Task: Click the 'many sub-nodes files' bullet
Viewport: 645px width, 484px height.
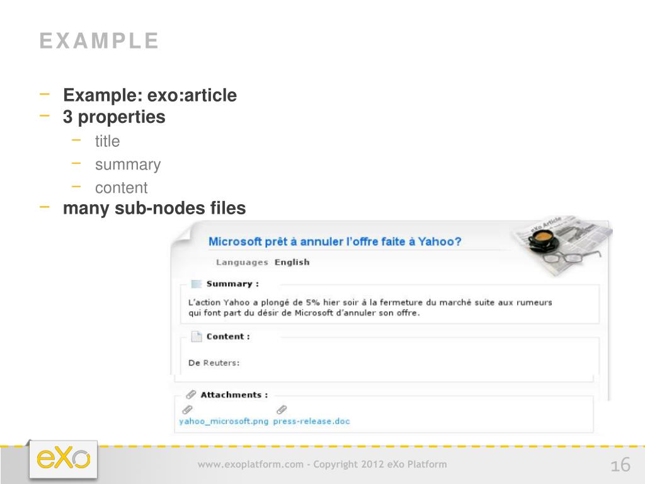Action: tap(154, 208)
